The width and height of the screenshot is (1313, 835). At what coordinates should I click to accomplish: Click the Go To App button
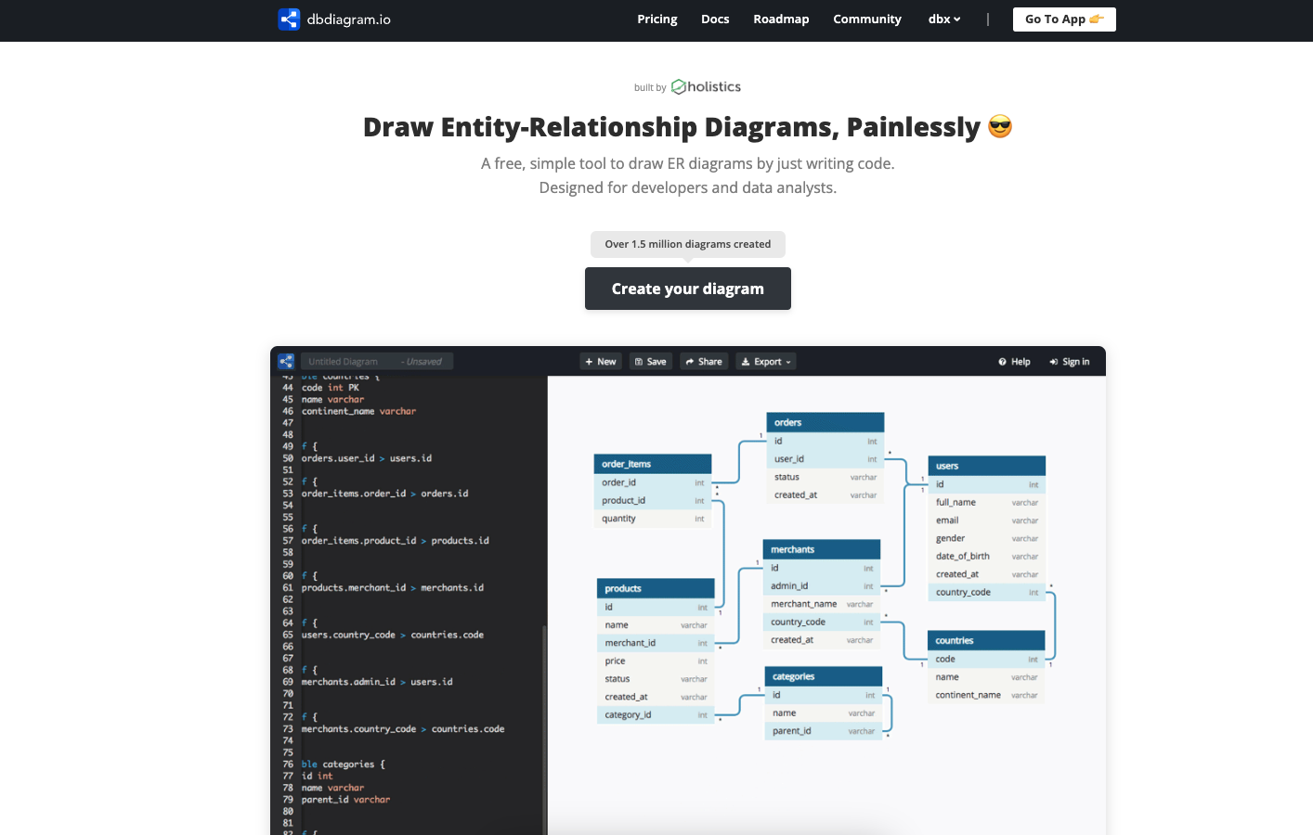tap(1064, 19)
